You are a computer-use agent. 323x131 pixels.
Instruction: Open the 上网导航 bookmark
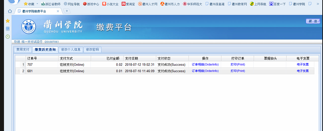(x=258, y=4)
